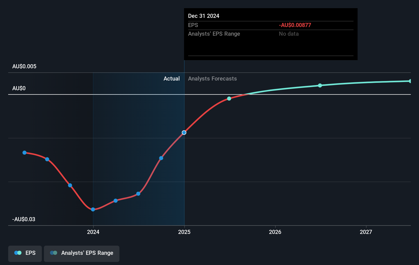Image resolution: width=419 pixels, height=265 pixels.
Task: Click the first EPS data point on the left
Action: pyautogui.click(x=24, y=153)
